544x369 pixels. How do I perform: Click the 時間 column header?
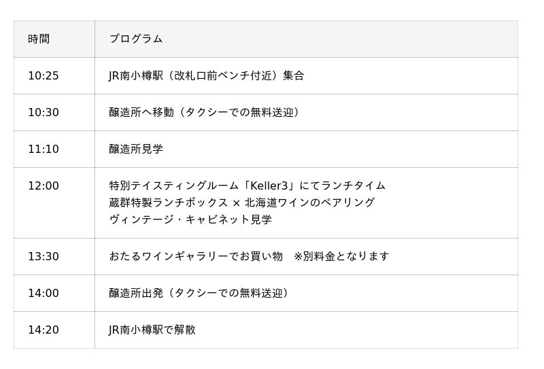click(x=39, y=39)
